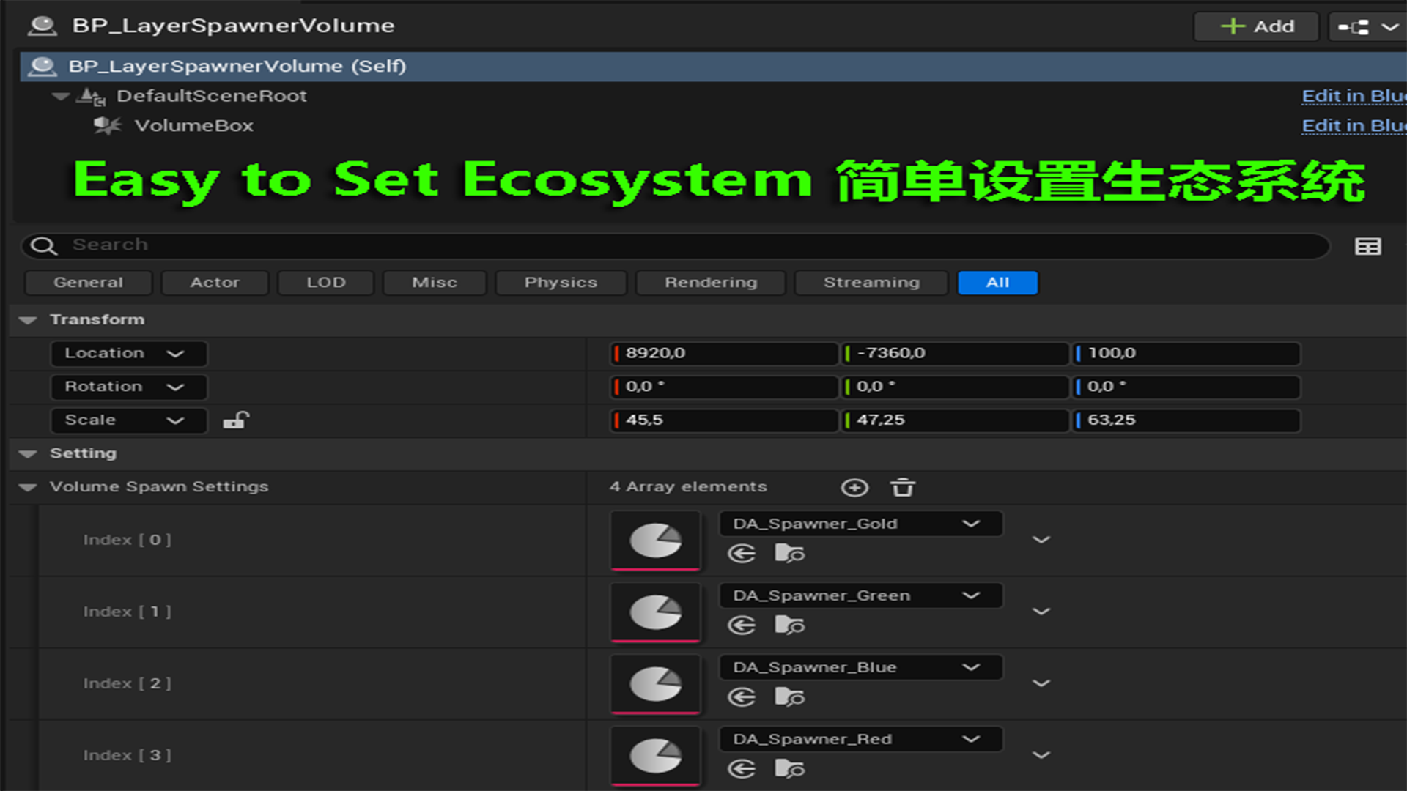Switch to the Rendering filter tab

pyautogui.click(x=710, y=283)
